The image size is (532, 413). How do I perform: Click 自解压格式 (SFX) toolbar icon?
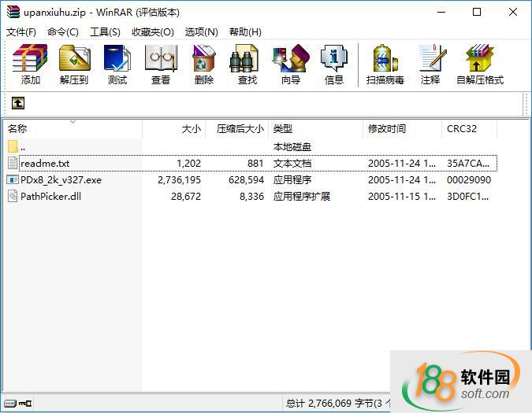click(x=479, y=65)
